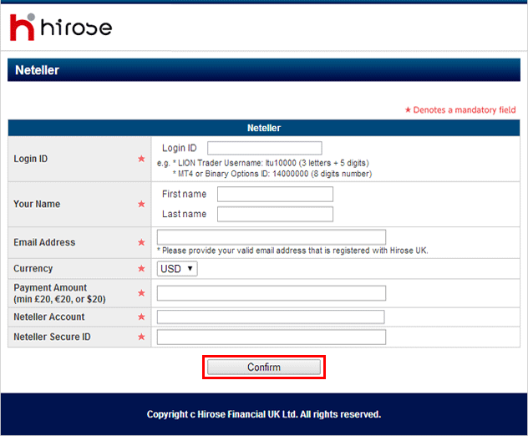This screenshot has height=436, width=528.
Task: Click the Last name text box
Action: click(x=275, y=214)
